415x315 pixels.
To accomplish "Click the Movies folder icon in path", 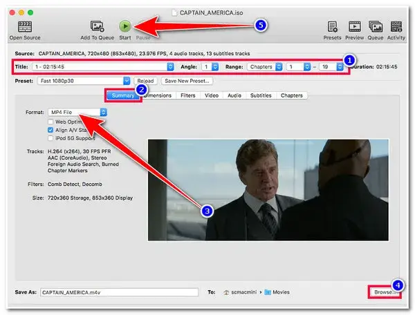I will 267,293.
